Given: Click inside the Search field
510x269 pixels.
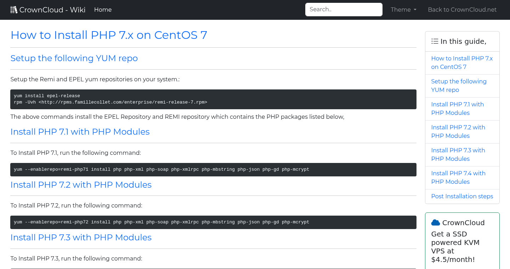Looking at the screenshot, I should click(343, 9).
